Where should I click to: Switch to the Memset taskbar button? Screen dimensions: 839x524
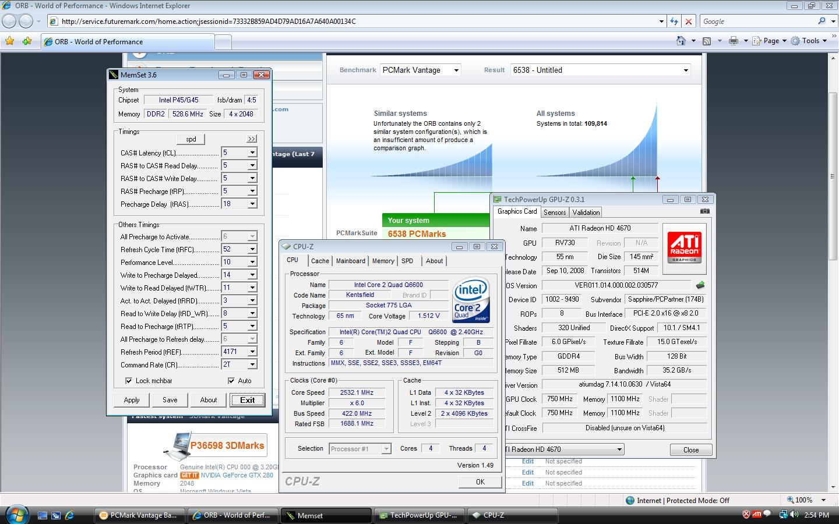(326, 515)
